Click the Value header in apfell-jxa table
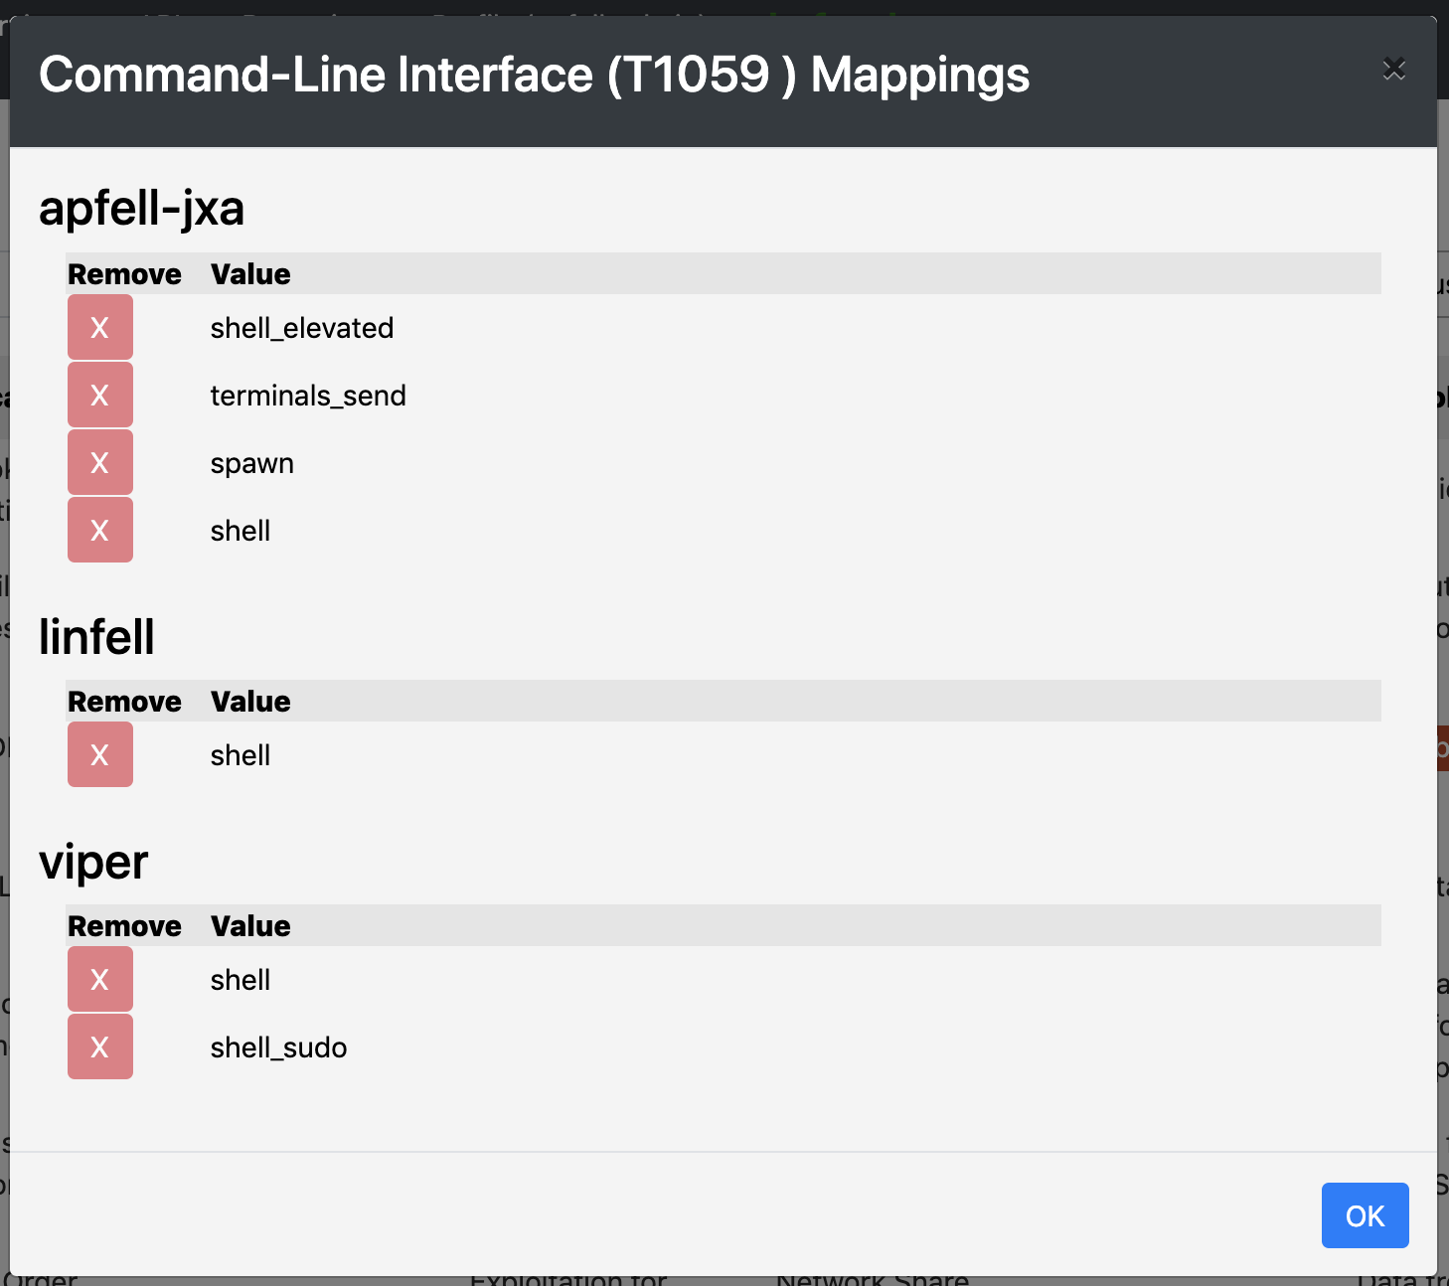 [x=250, y=274]
